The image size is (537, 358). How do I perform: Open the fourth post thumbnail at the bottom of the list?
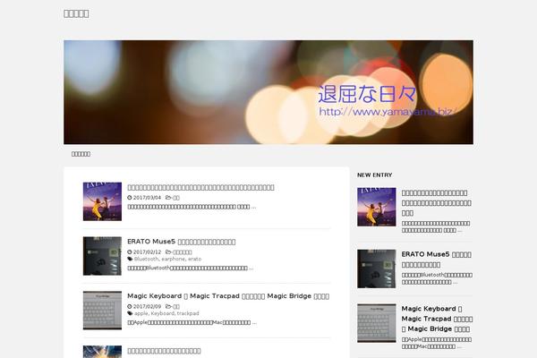tap(102, 352)
